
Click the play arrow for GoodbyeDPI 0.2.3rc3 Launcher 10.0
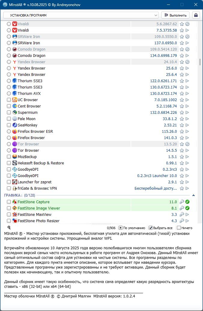(187, 176)
